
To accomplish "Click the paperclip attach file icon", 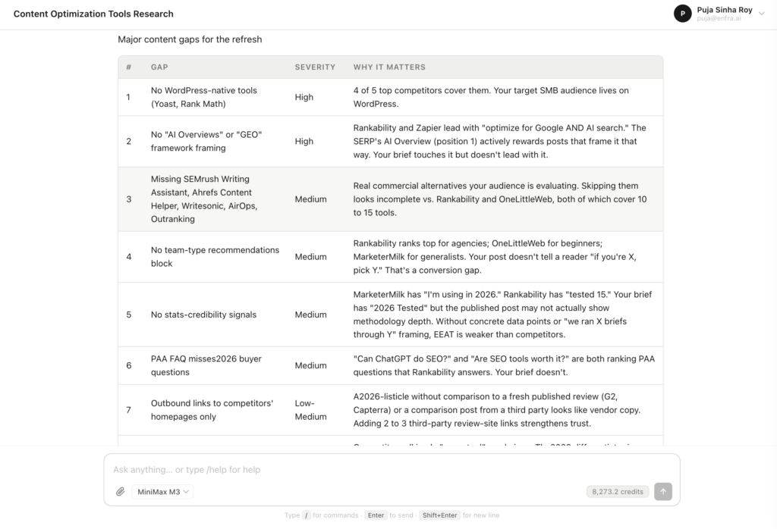I will 121,491.
